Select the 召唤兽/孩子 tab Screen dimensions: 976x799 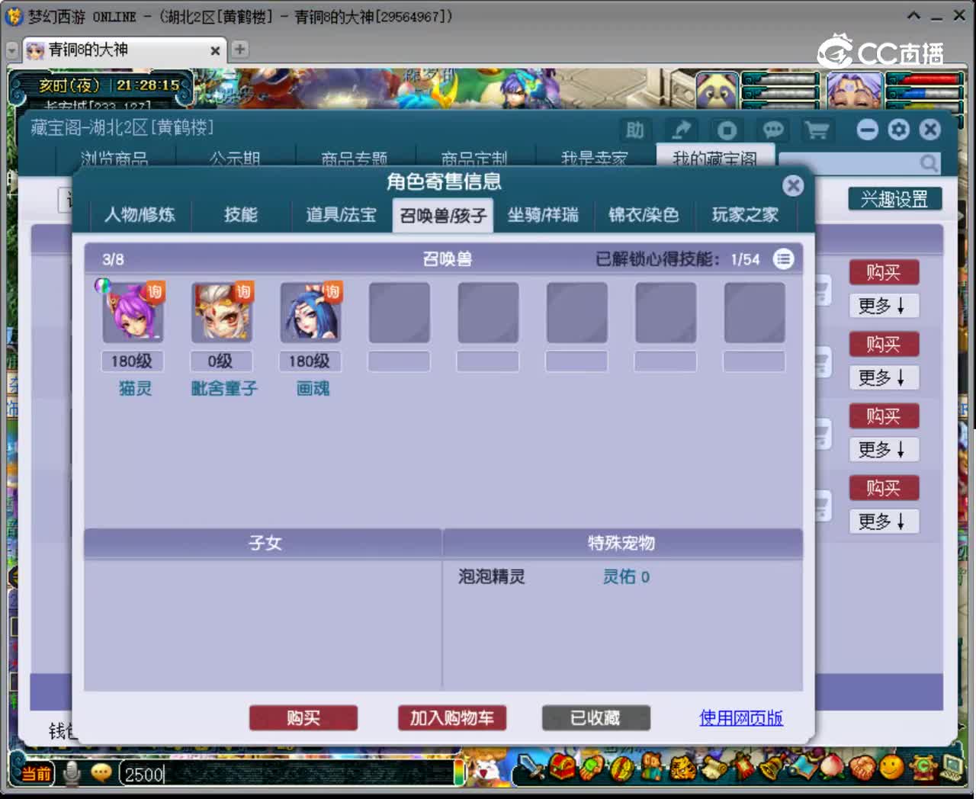click(443, 215)
